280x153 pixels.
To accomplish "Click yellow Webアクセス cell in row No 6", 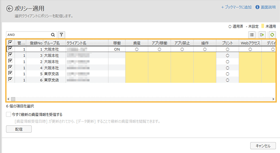I will tap(250, 80).
